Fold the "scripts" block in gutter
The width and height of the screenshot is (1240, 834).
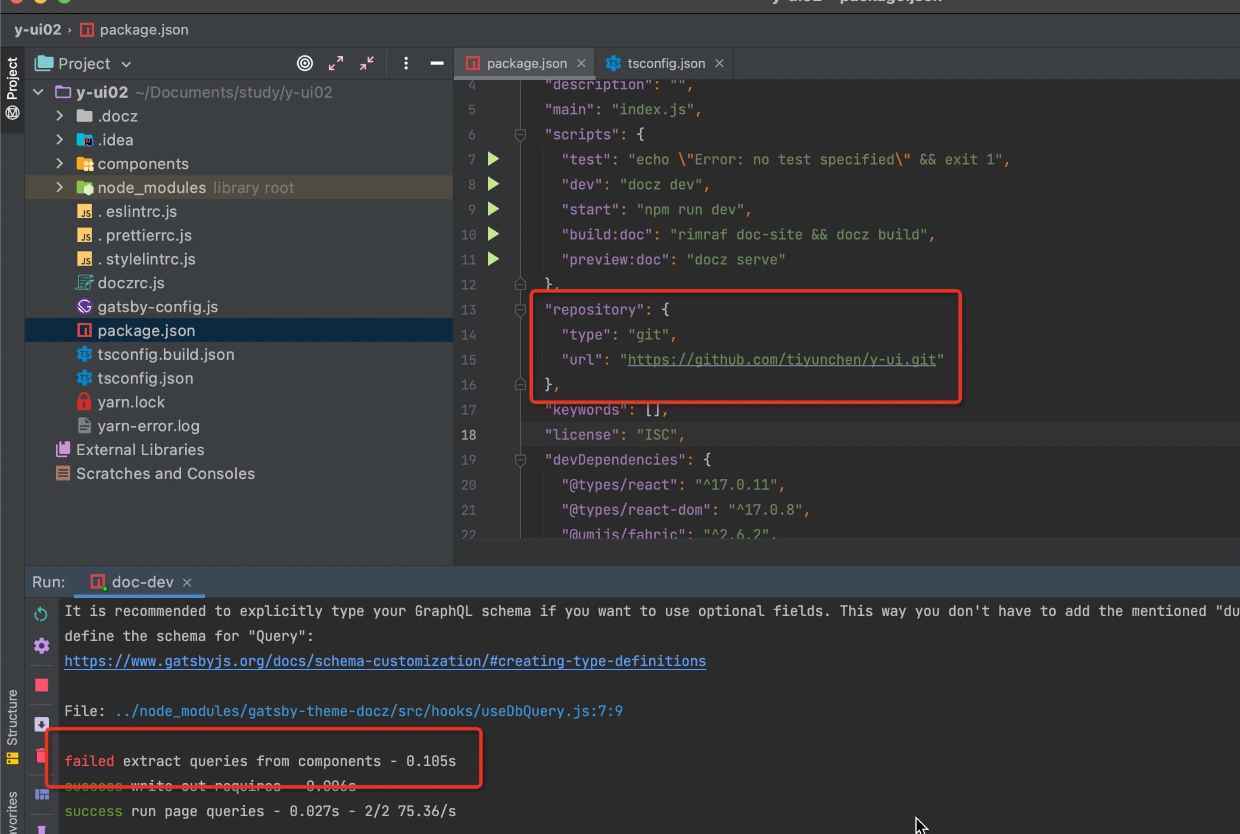520,135
